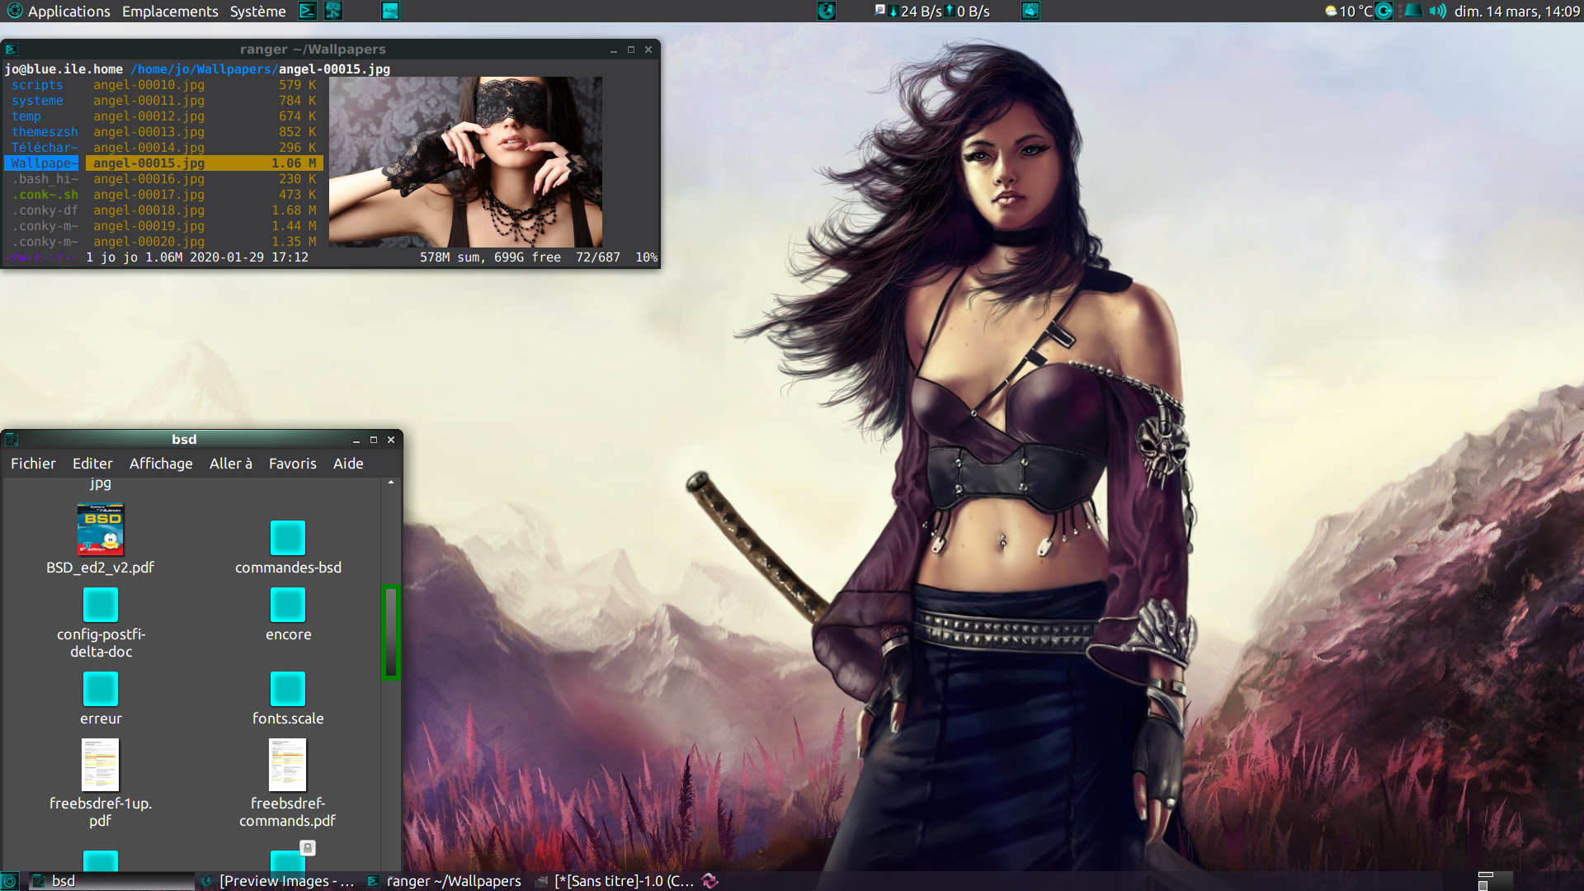Click the teal window icon in top panel
The width and height of the screenshot is (1584, 891).
[390, 11]
